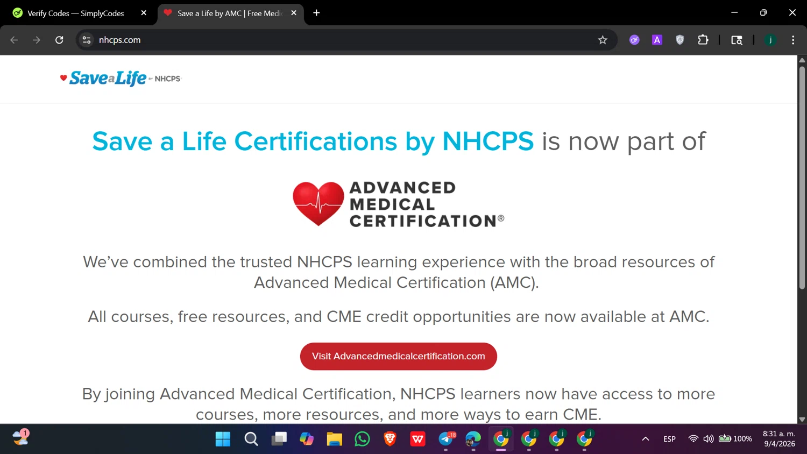Launch Copilot from the taskbar
The image size is (807, 454).
[x=307, y=439]
